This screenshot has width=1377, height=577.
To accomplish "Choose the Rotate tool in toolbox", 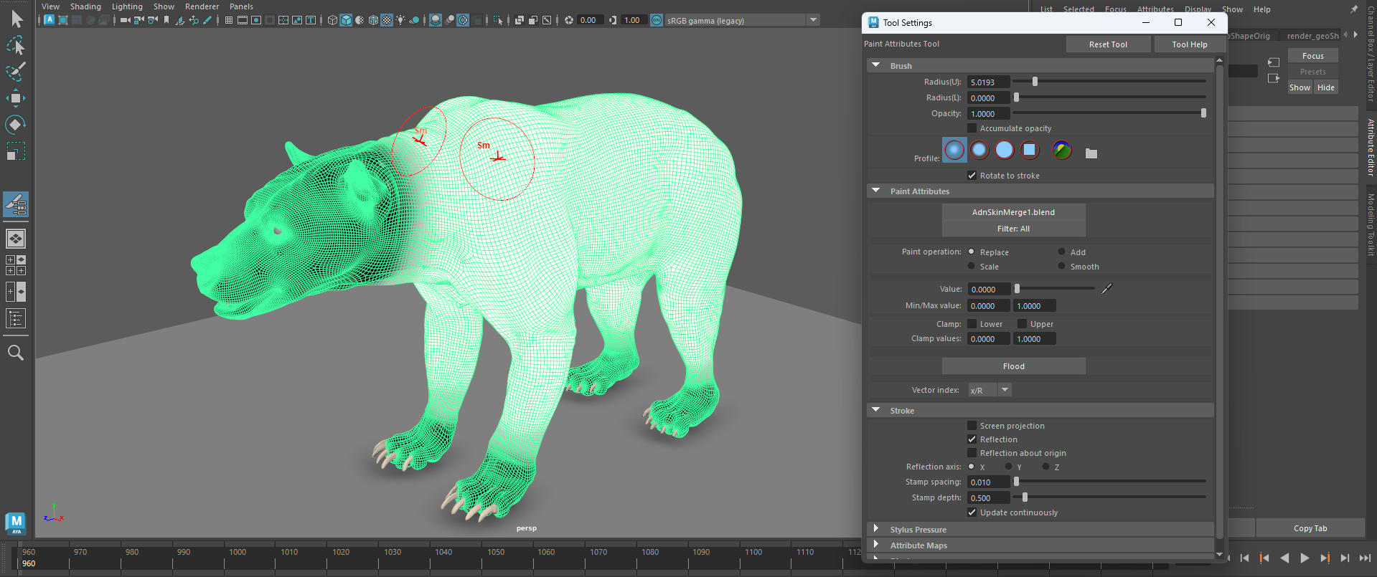I will 16,125.
